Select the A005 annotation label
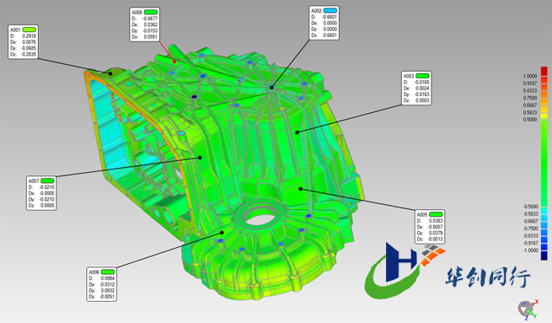This screenshot has height=323, width=552. (x=430, y=227)
